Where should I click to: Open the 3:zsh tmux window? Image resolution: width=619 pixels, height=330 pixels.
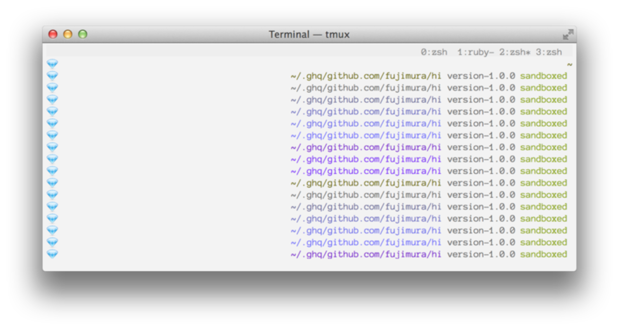pyautogui.click(x=549, y=52)
